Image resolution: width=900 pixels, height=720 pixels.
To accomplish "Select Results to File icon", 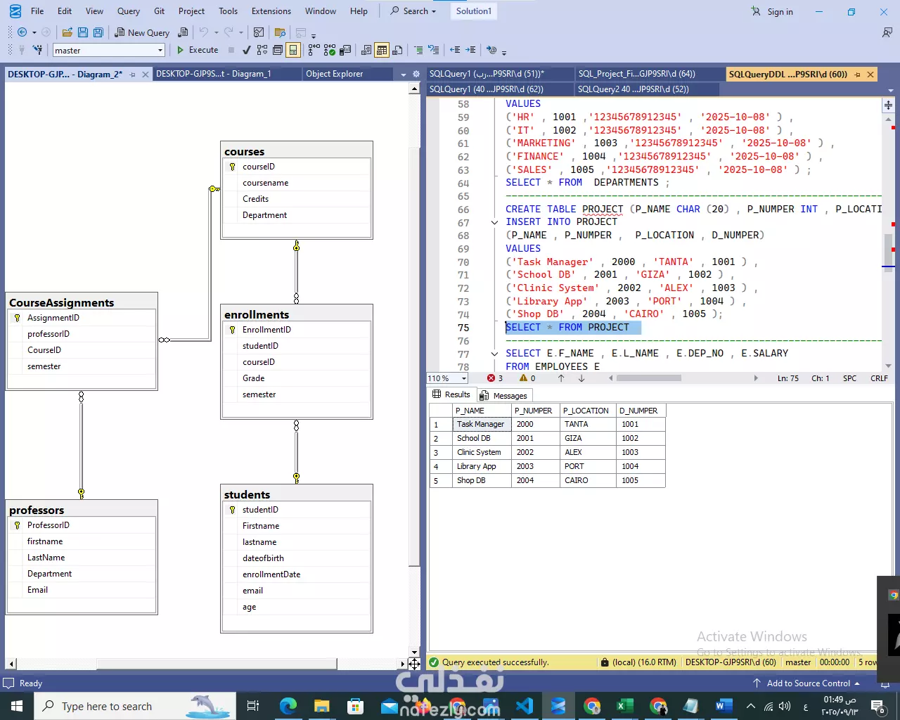I will coord(398,50).
